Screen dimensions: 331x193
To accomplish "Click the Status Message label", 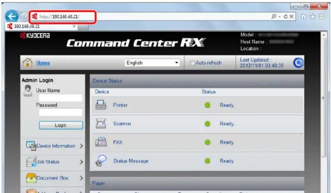I will 131,161.
